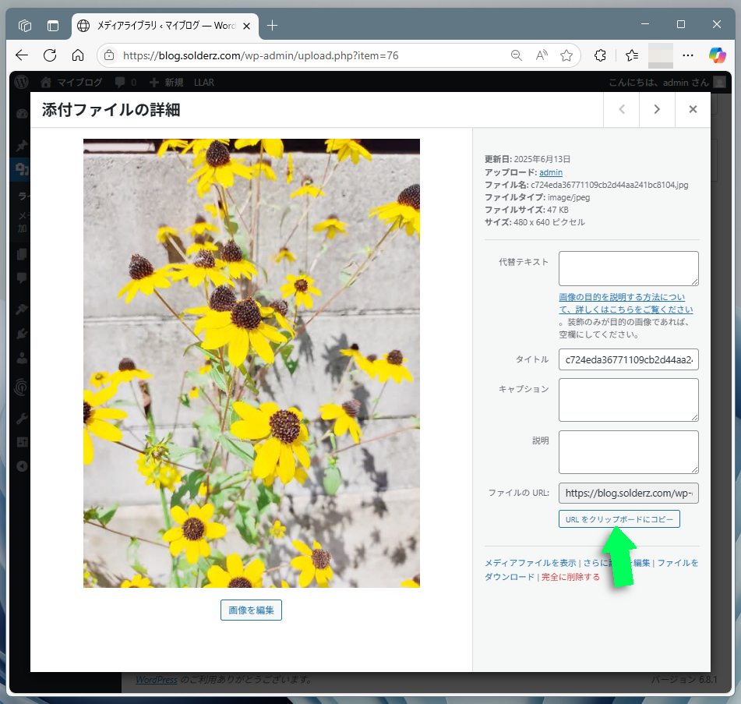Click the browser back arrow

(x=22, y=55)
